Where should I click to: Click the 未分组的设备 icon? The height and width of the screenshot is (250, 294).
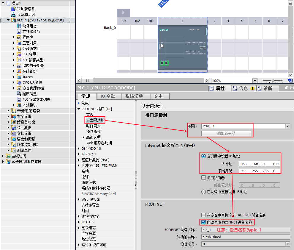[x=13, y=111]
